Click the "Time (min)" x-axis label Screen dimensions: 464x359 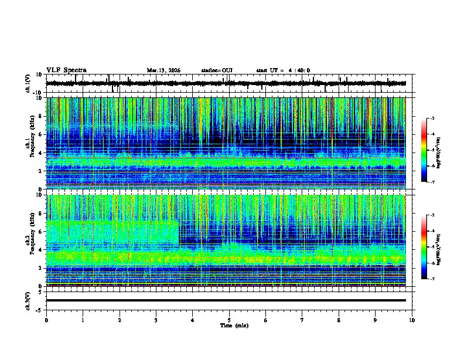[234, 326]
